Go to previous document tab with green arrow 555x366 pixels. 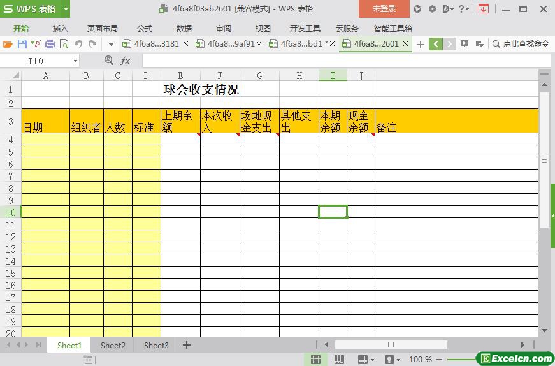click(x=436, y=44)
